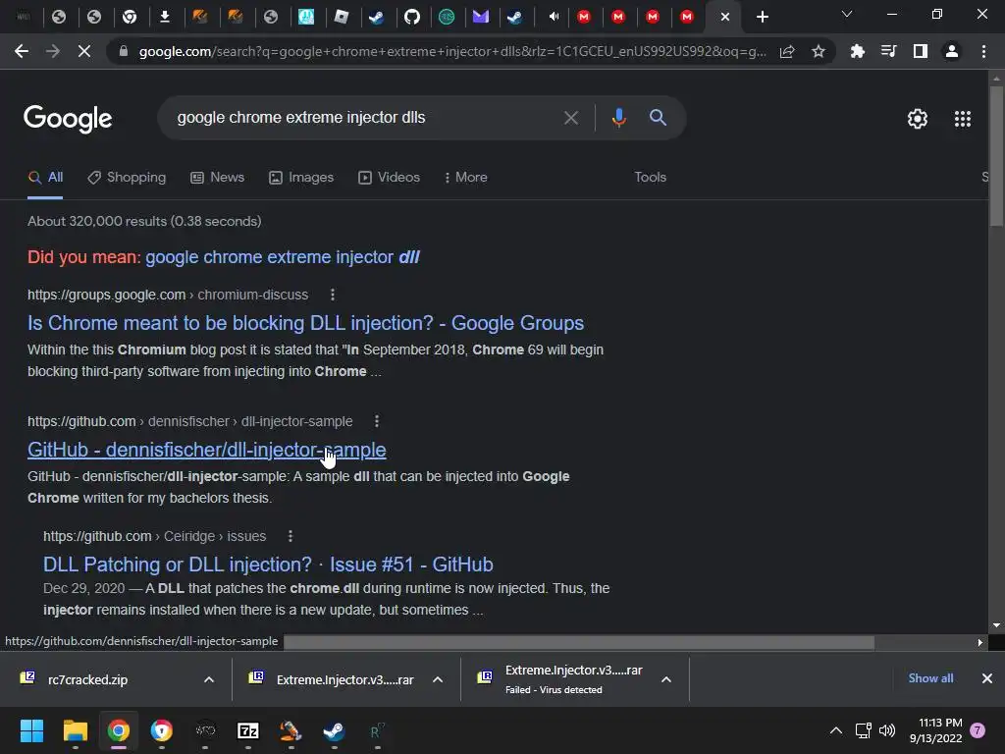Switch to the download arrow favicon tab
Viewport: 1005px width, 754px height.
(165, 17)
